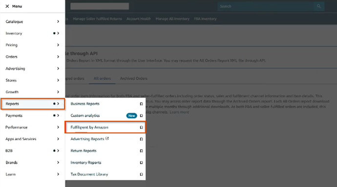Image resolution: width=337 pixels, height=187 pixels.
Task: Expand the Catalogue menu chevron
Action: click(58, 21)
